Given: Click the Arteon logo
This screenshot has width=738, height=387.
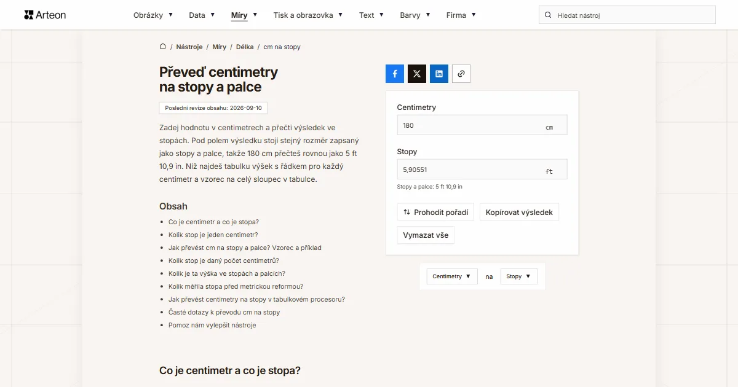Looking at the screenshot, I should [x=45, y=15].
